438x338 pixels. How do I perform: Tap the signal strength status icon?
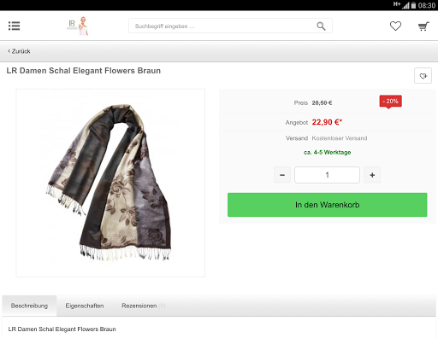tap(405, 5)
